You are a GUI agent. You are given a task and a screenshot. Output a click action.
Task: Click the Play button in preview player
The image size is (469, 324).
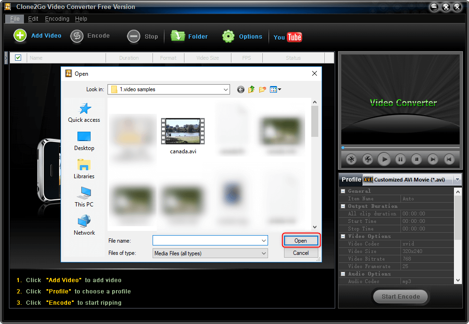tap(384, 159)
